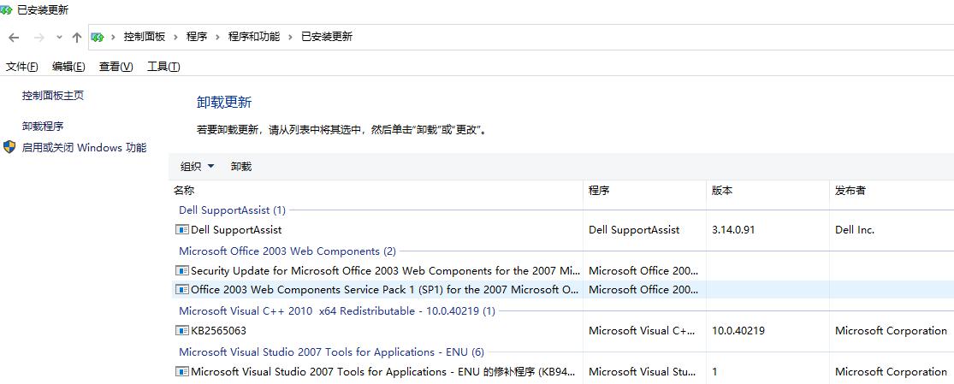
Task: Click the Security Update for Office 2003 icon
Action: tap(181, 270)
